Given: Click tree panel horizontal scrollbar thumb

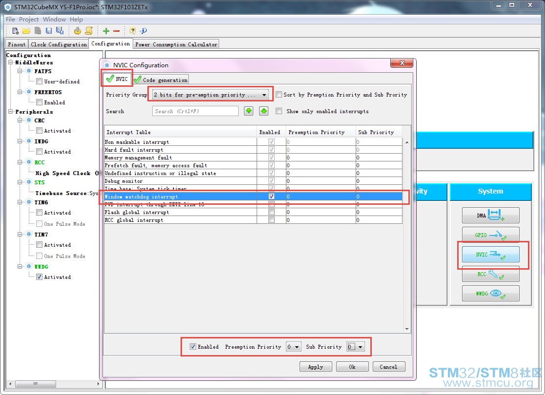Looking at the screenshot, I should (x=36, y=384).
